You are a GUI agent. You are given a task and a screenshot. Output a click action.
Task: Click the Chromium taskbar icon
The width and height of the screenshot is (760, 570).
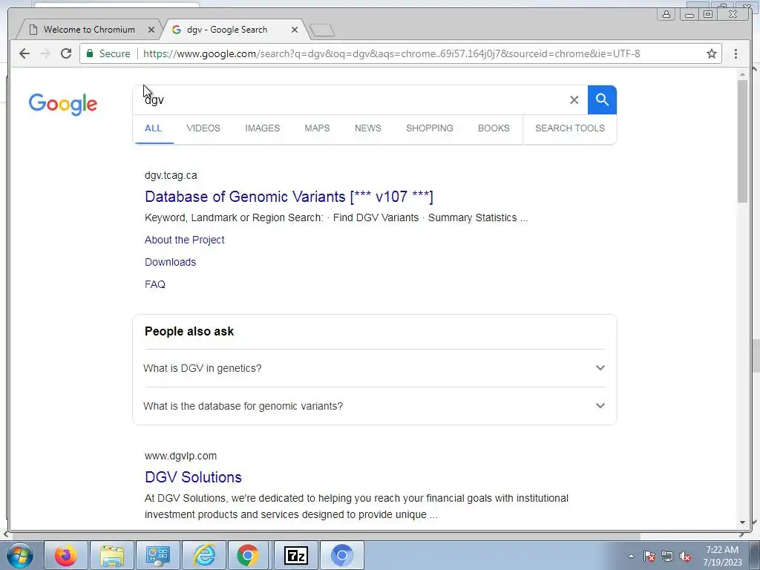tap(341, 555)
